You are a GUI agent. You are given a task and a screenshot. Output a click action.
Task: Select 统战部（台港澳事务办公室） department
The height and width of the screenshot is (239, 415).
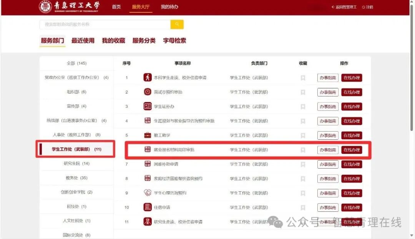coord(76,120)
